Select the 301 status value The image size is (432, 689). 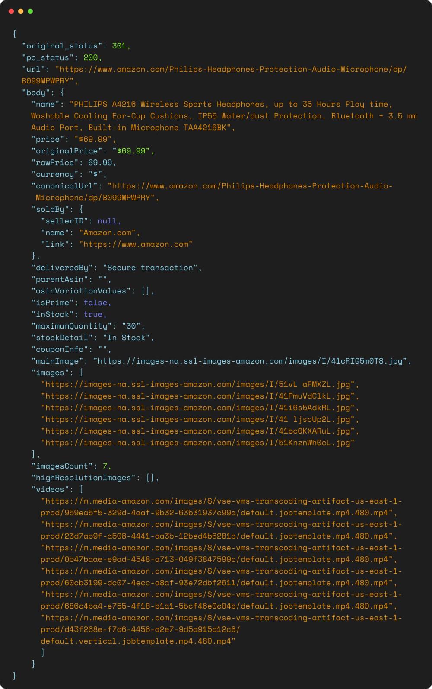119,46
